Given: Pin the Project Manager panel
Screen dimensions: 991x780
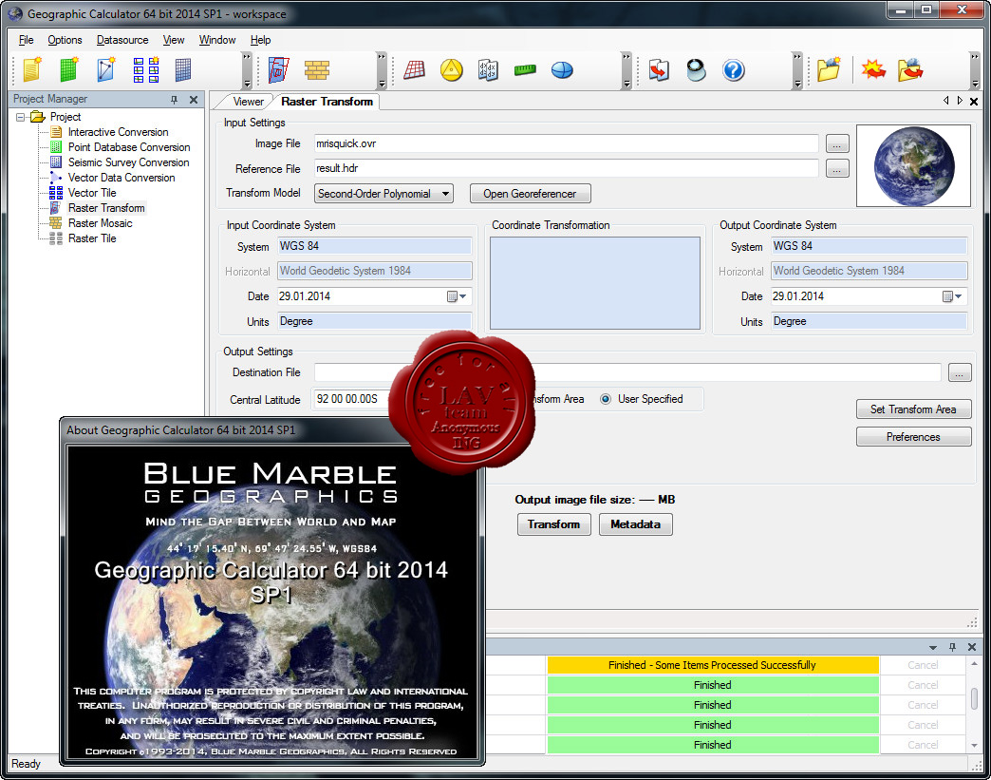Looking at the screenshot, I should [x=174, y=100].
